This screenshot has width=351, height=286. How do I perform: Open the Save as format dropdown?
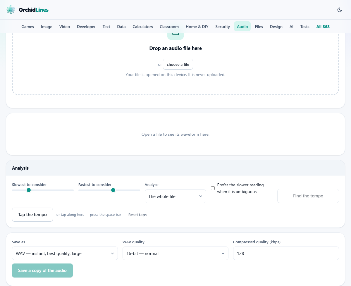(65, 253)
